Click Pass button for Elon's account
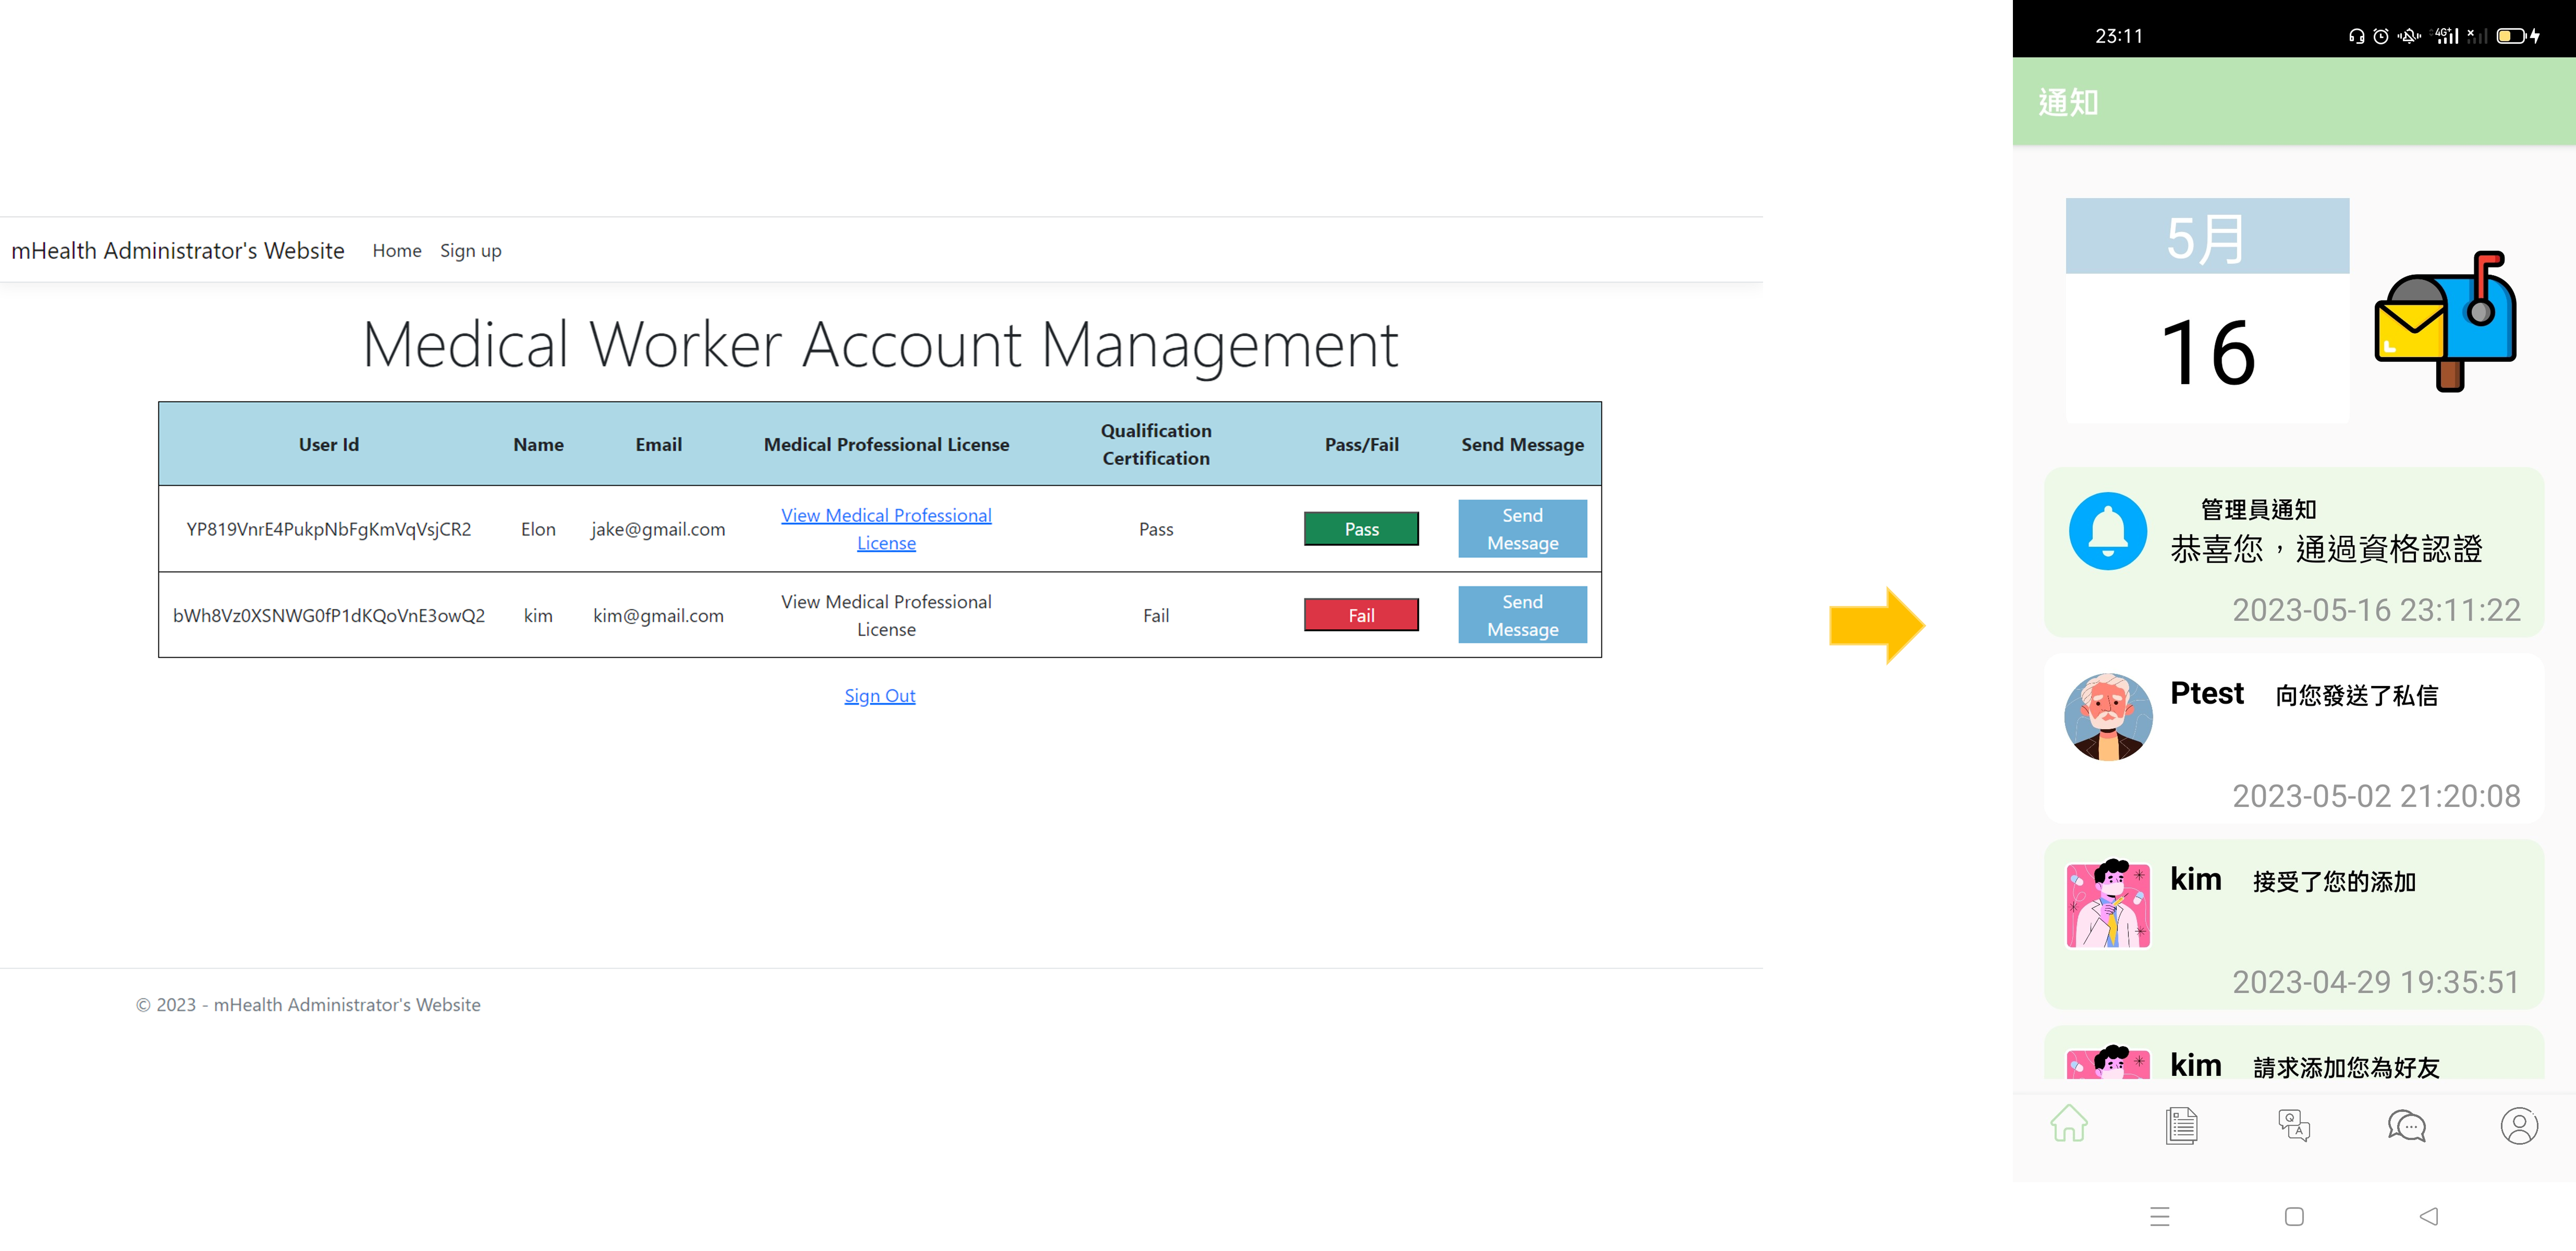 [1362, 529]
